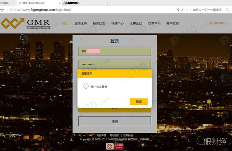This screenshot has height=151, width=232.
Task: Open the 行情中心 menu item
Action: pyautogui.click(x=117, y=24)
